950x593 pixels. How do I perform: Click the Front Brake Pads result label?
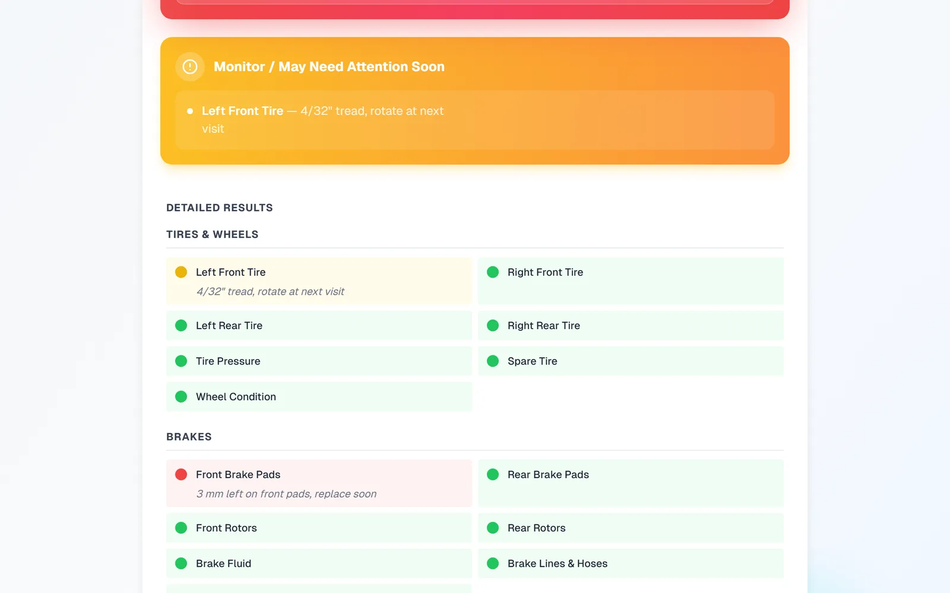coord(238,474)
